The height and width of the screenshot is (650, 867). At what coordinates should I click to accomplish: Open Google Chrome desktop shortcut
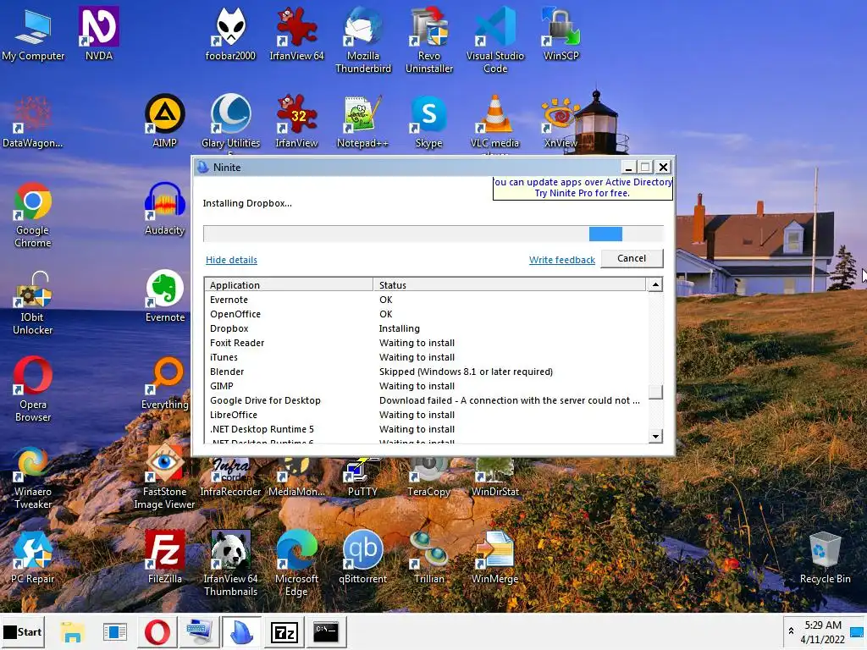[x=33, y=214]
